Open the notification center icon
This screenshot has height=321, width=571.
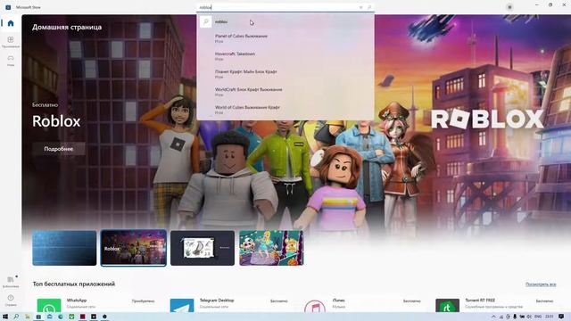[x=561, y=317]
